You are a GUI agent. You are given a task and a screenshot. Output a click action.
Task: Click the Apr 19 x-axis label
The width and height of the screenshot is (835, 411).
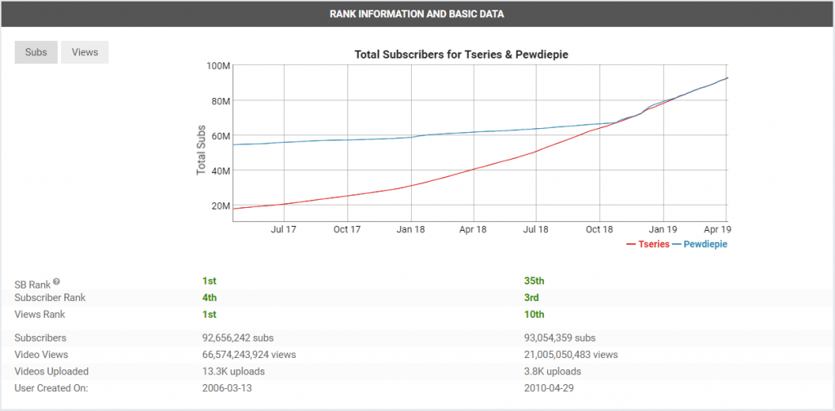pos(717,229)
